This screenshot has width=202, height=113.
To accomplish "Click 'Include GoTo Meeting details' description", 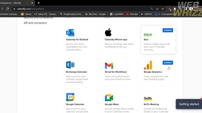I will (x=156, y=110).
